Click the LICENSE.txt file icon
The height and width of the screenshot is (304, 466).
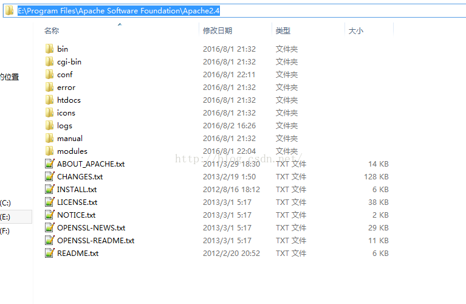pyautogui.click(x=49, y=202)
